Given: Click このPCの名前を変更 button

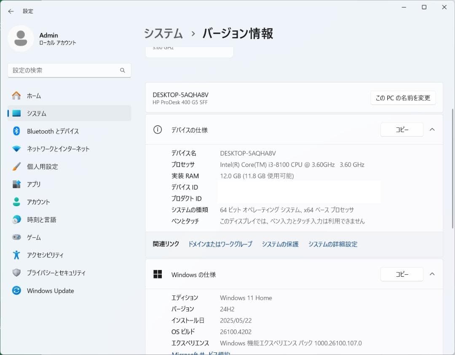Looking at the screenshot, I should pyautogui.click(x=402, y=98).
